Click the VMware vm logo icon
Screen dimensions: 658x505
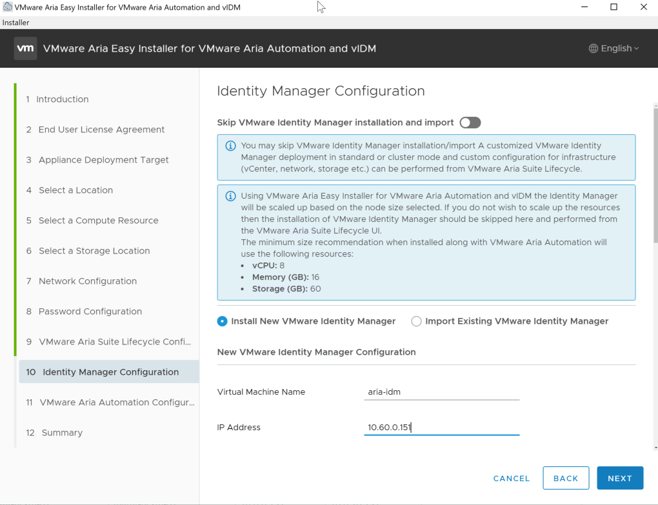(25, 48)
